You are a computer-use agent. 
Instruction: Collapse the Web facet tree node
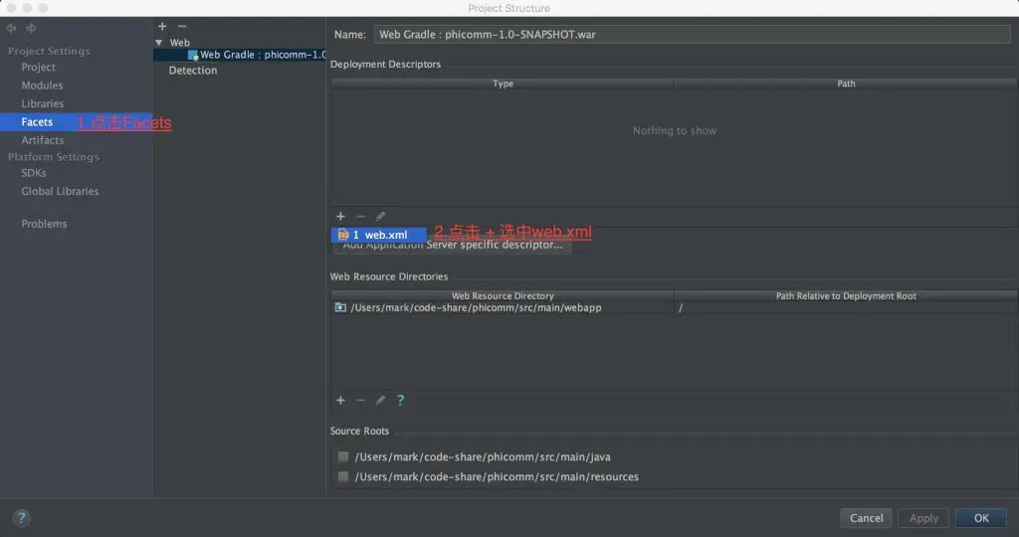(159, 43)
